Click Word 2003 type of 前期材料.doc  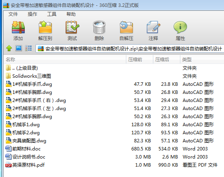point(195,149)
